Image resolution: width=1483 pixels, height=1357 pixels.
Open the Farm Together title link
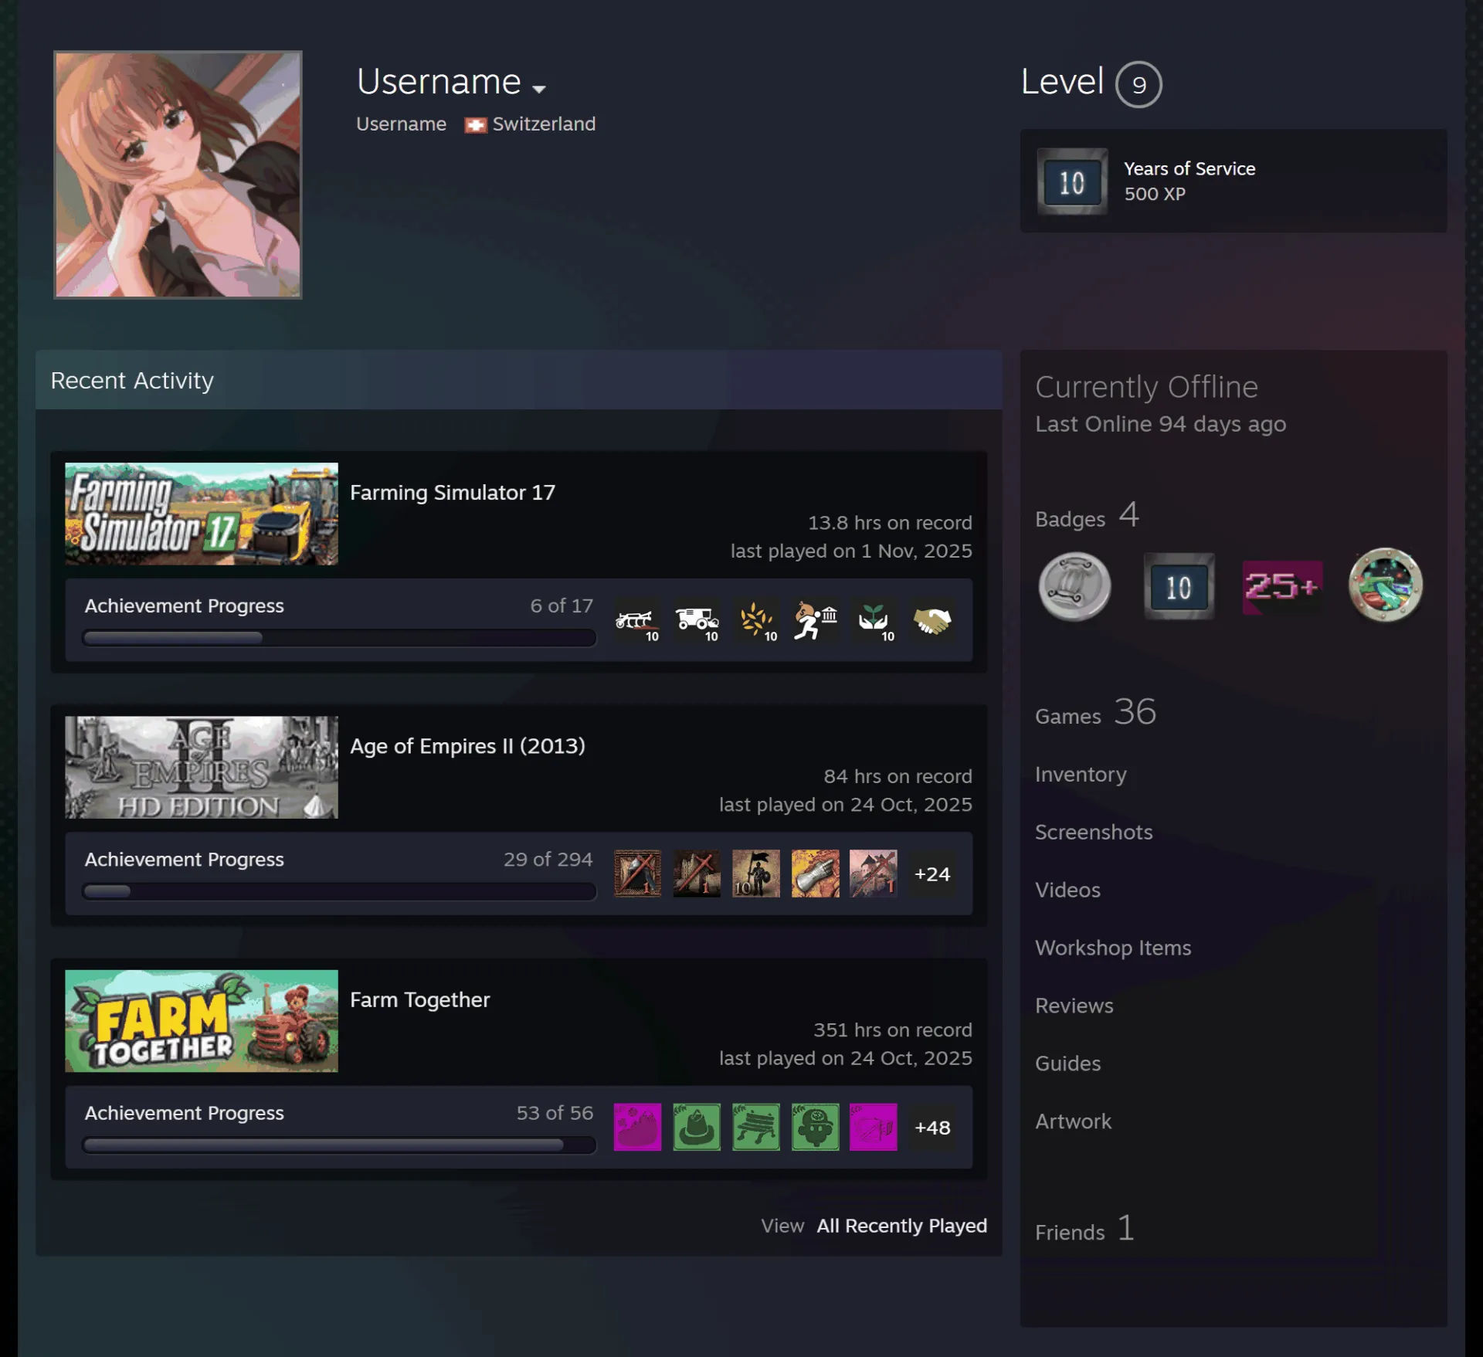419,999
